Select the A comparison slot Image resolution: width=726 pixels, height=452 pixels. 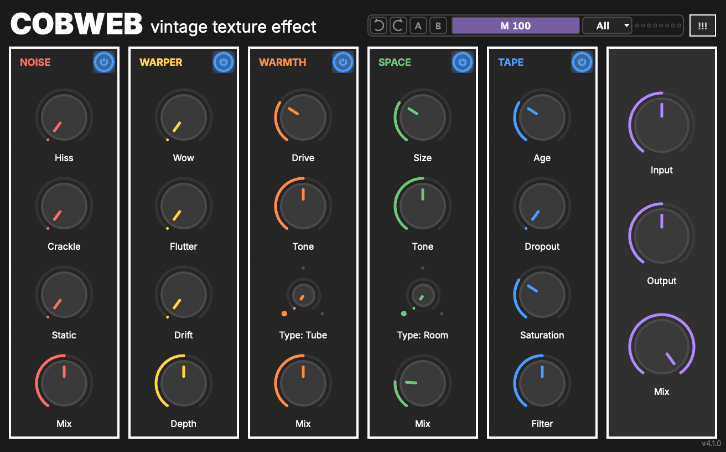click(x=418, y=25)
